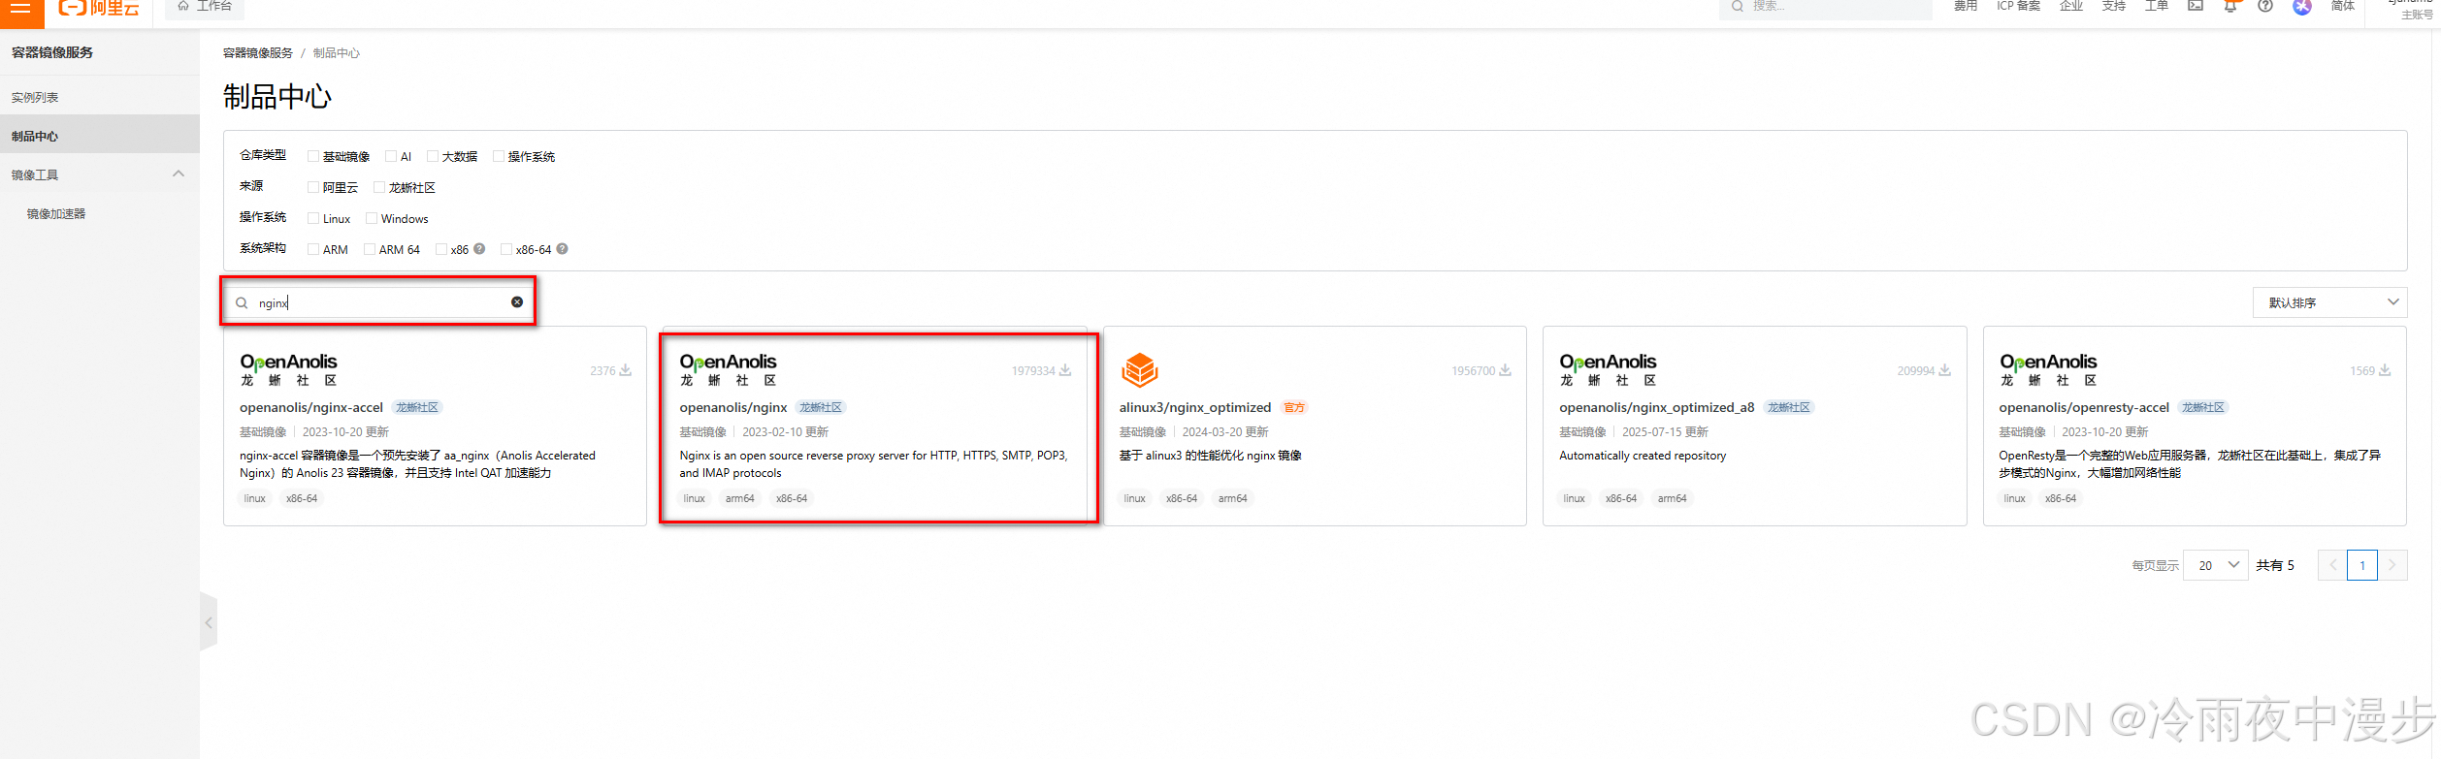This screenshot has width=2441, height=759.
Task: Open the 支持 menu
Action: tap(2113, 6)
